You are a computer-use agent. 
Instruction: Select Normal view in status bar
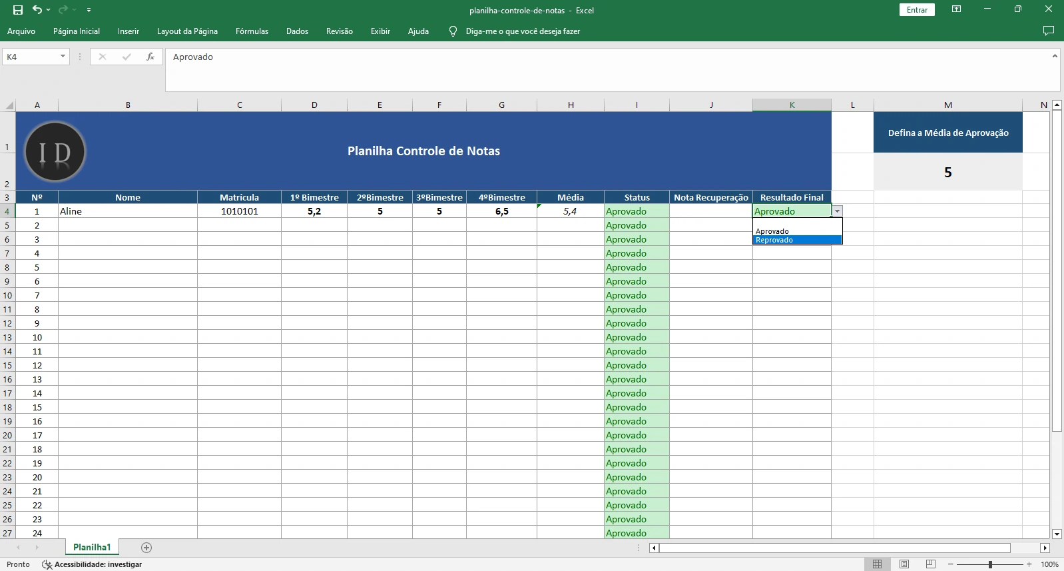pos(877,564)
